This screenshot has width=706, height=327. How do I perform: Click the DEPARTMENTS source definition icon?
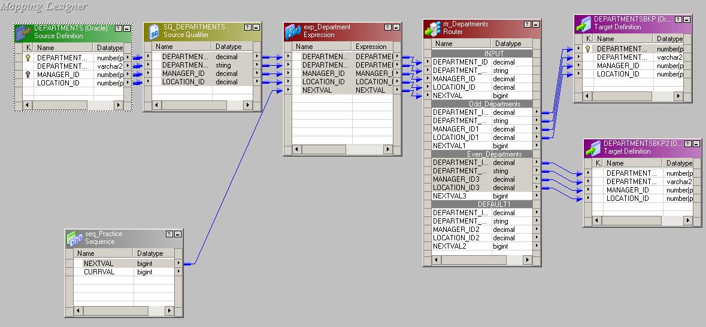click(24, 32)
